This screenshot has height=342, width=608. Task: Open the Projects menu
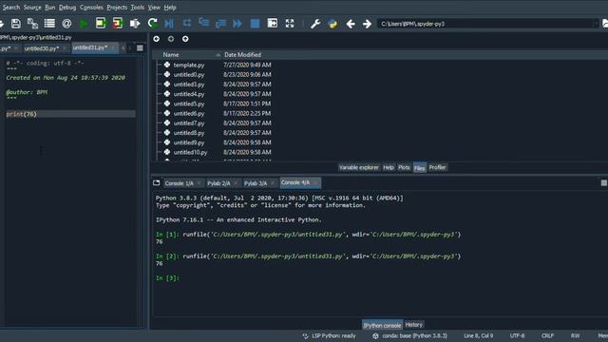[x=117, y=8]
